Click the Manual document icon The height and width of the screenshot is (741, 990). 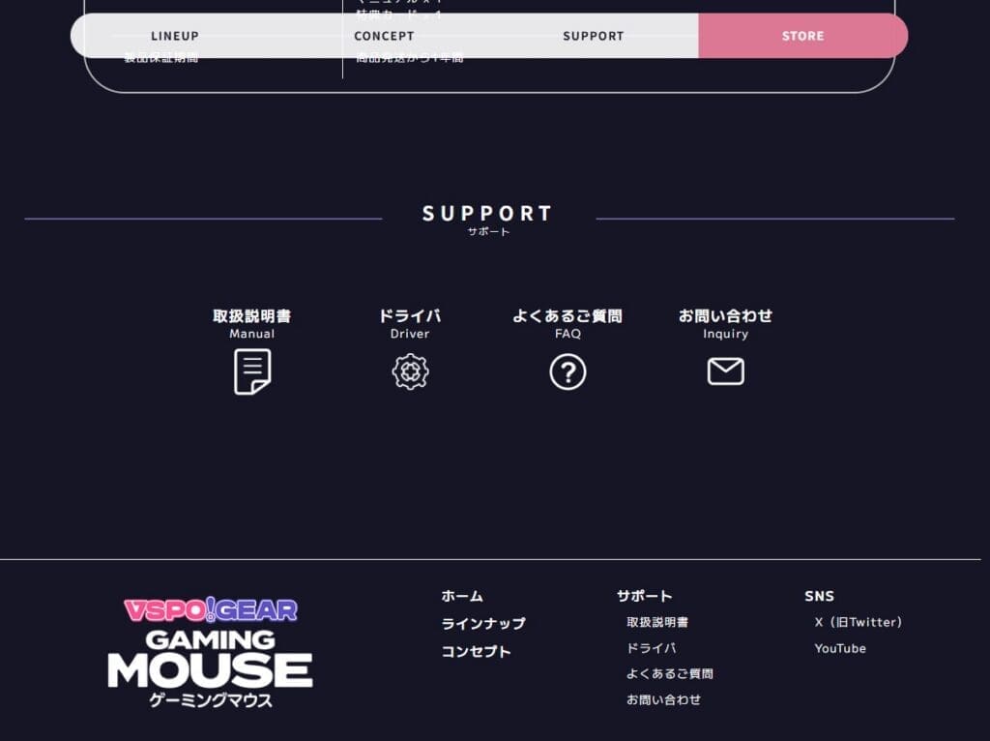[x=252, y=371]
